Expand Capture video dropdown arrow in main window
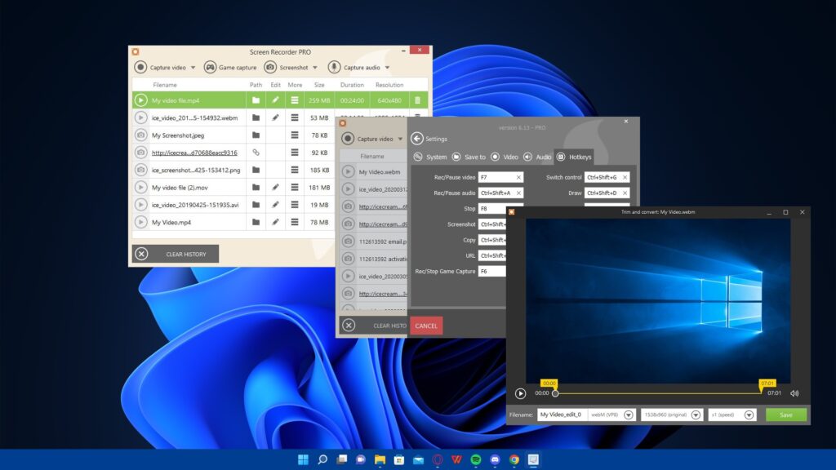The height and width of the screenshot is (470, 836). pos(193,68)
